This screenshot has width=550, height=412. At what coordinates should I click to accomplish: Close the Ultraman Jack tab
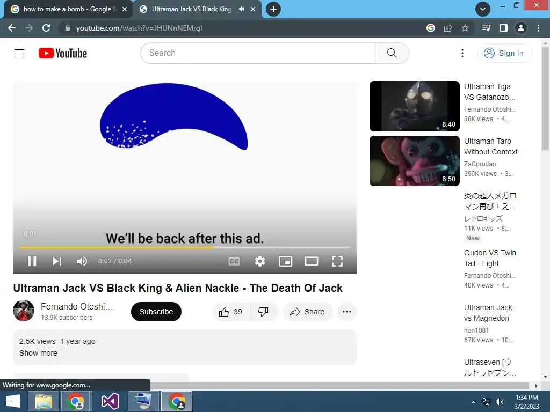click(253, 9)
